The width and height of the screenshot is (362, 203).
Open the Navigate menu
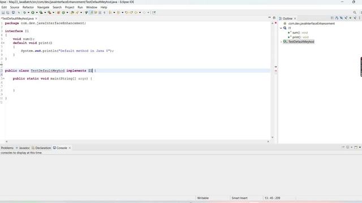pos(43,7)
